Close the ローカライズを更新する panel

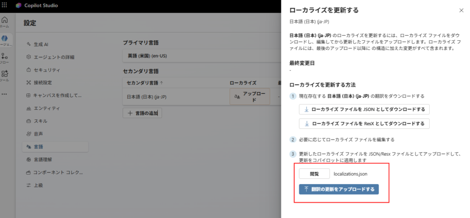click(461, 10)
